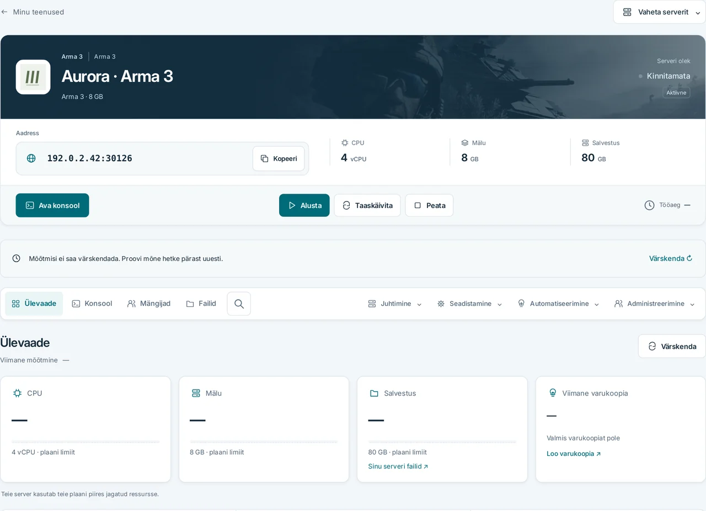Viewport: 706px width, 511px height.
Task: Stop the server with Peata
Action: 429,205
